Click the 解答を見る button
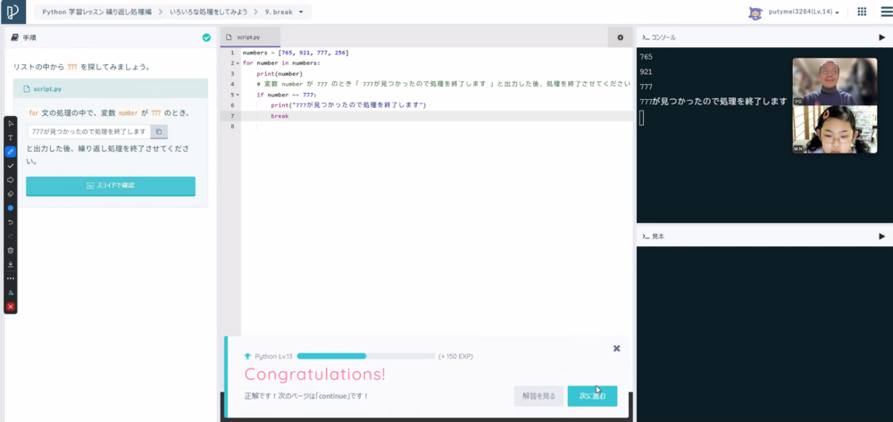 [x=538, y=395]
